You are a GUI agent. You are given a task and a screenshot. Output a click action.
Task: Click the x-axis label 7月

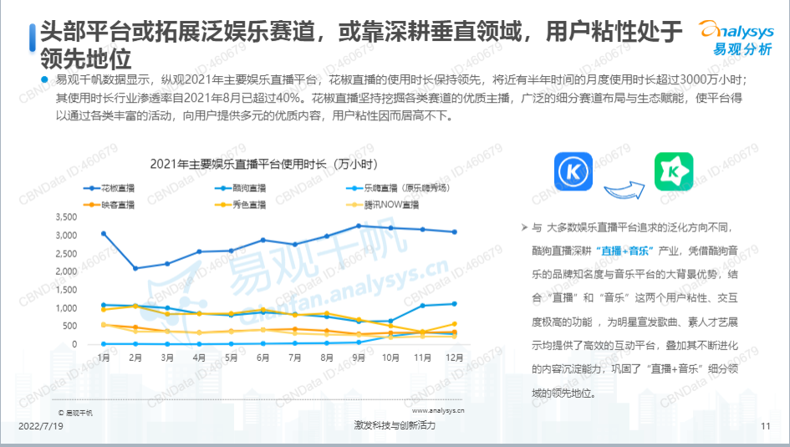pyautogui.click(x=295, y=358)
